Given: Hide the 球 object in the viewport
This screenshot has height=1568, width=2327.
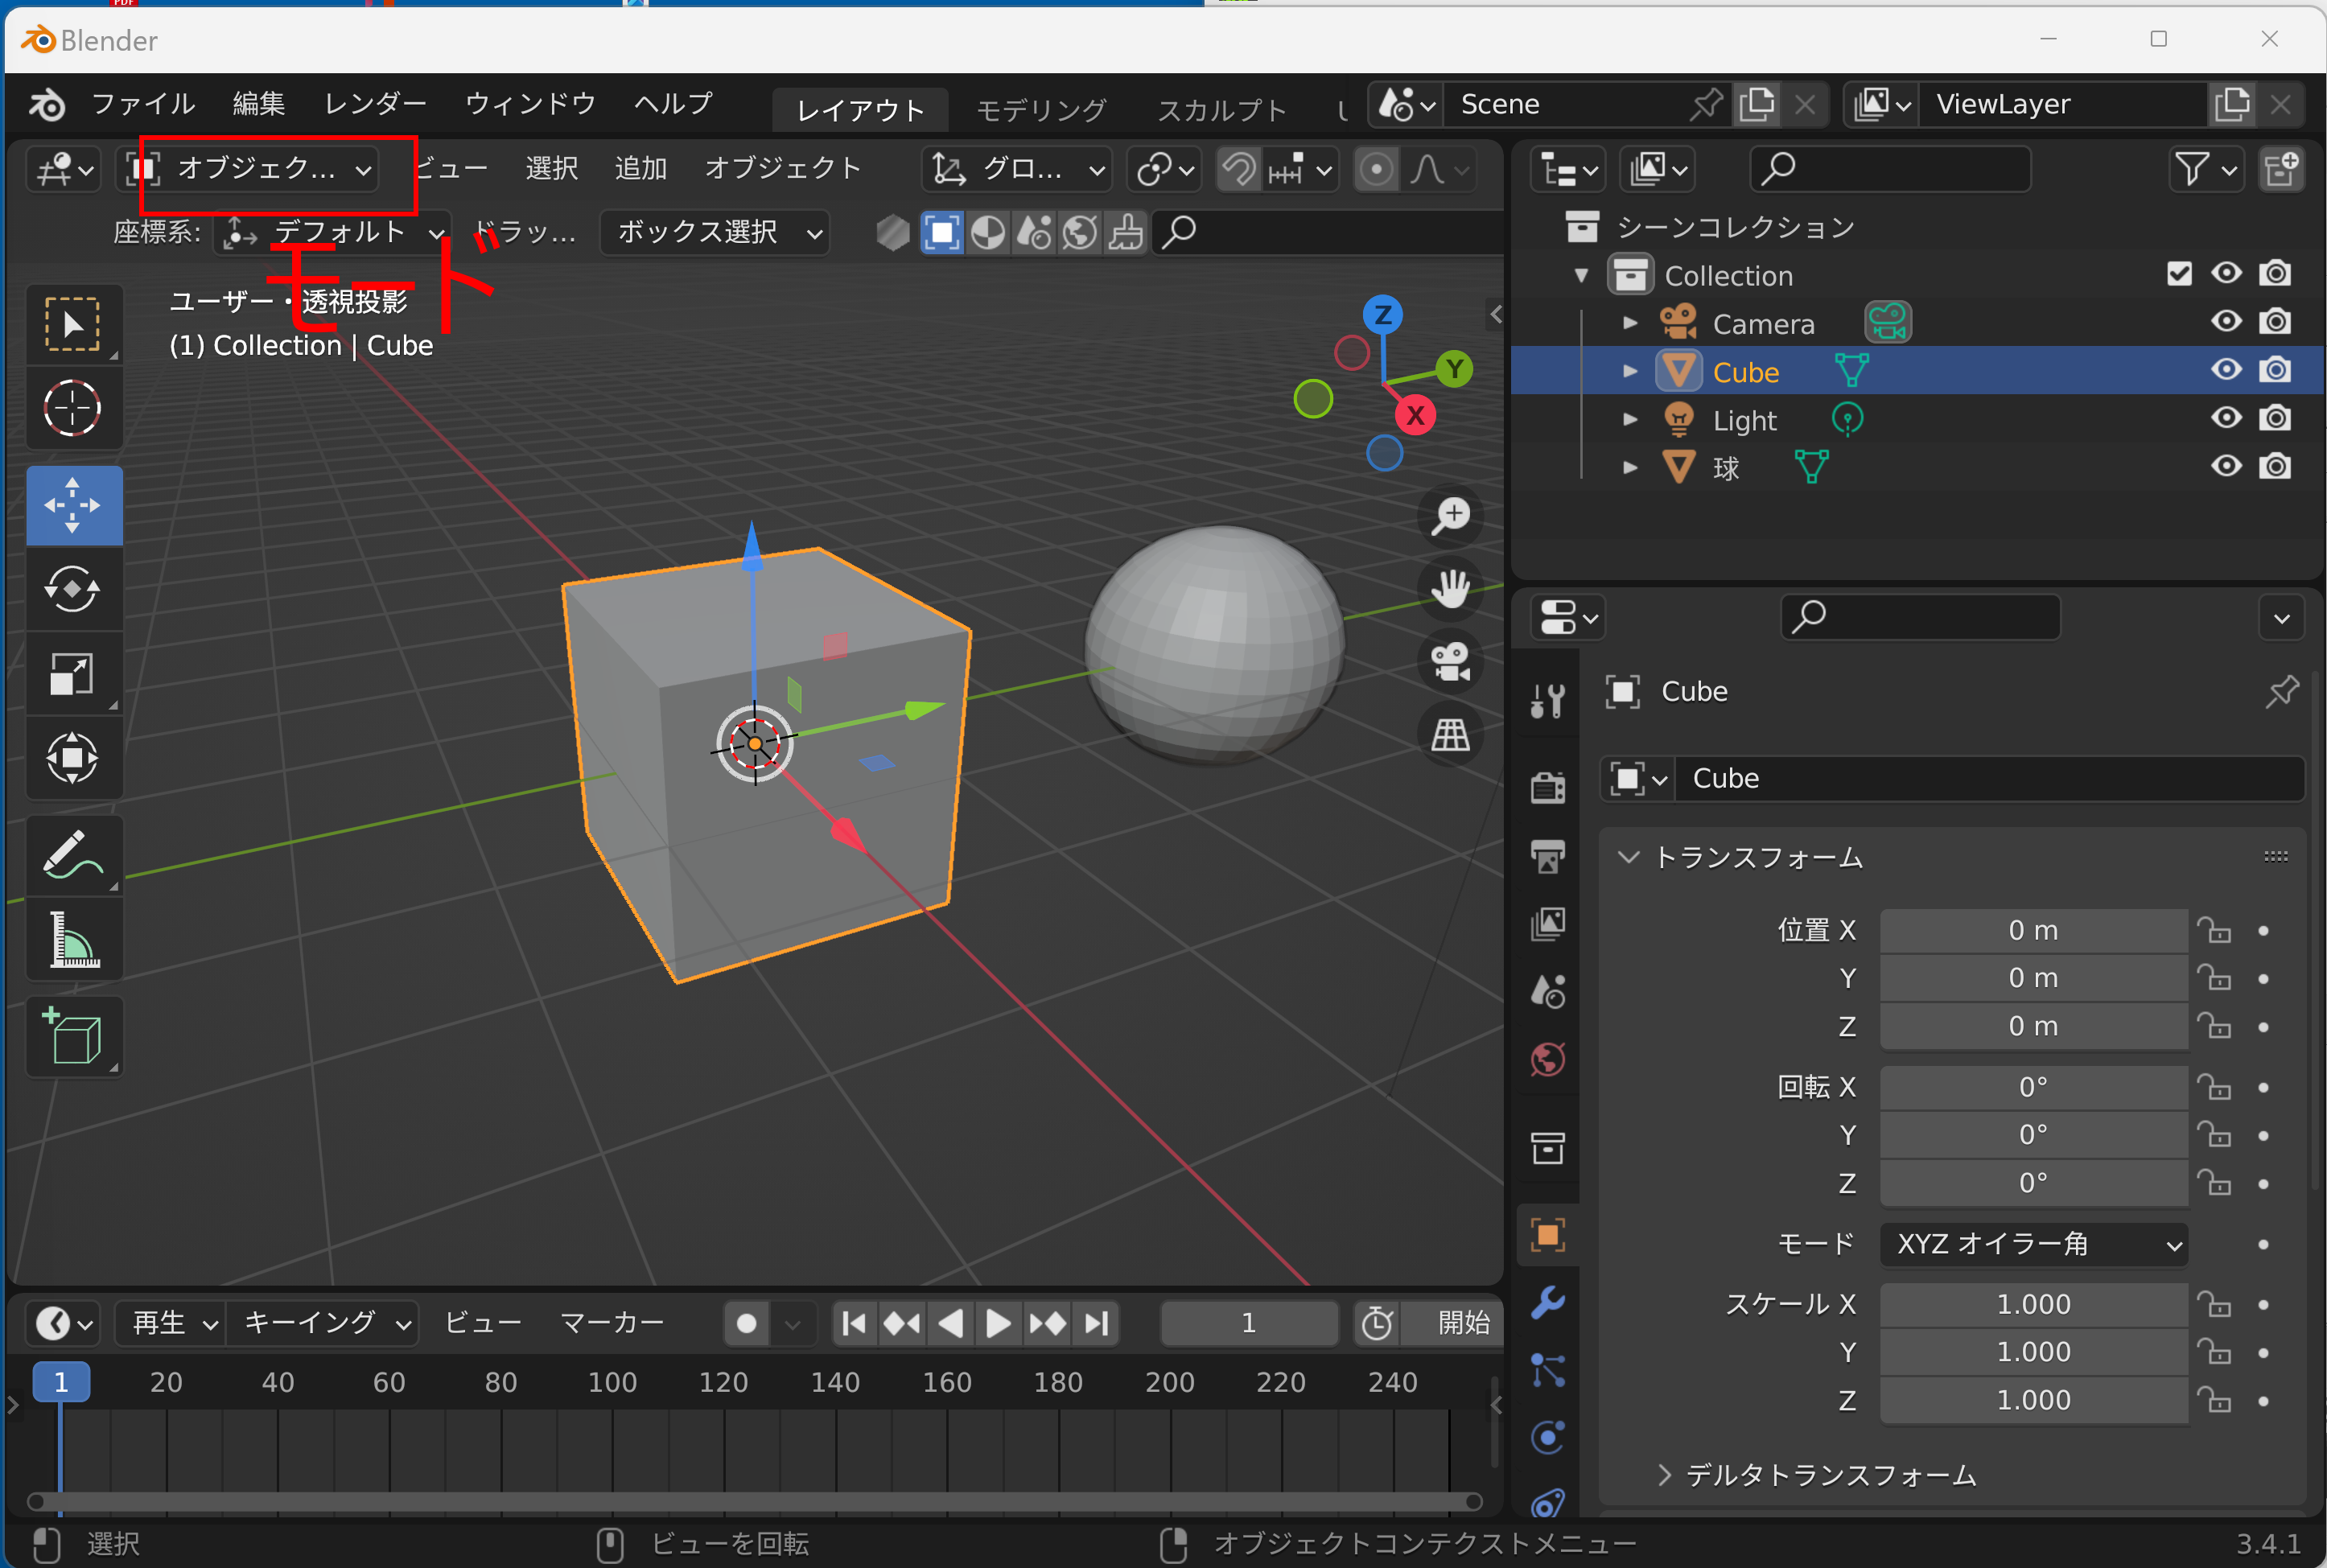Looking at the screenshot, I should coord(2226,465).
